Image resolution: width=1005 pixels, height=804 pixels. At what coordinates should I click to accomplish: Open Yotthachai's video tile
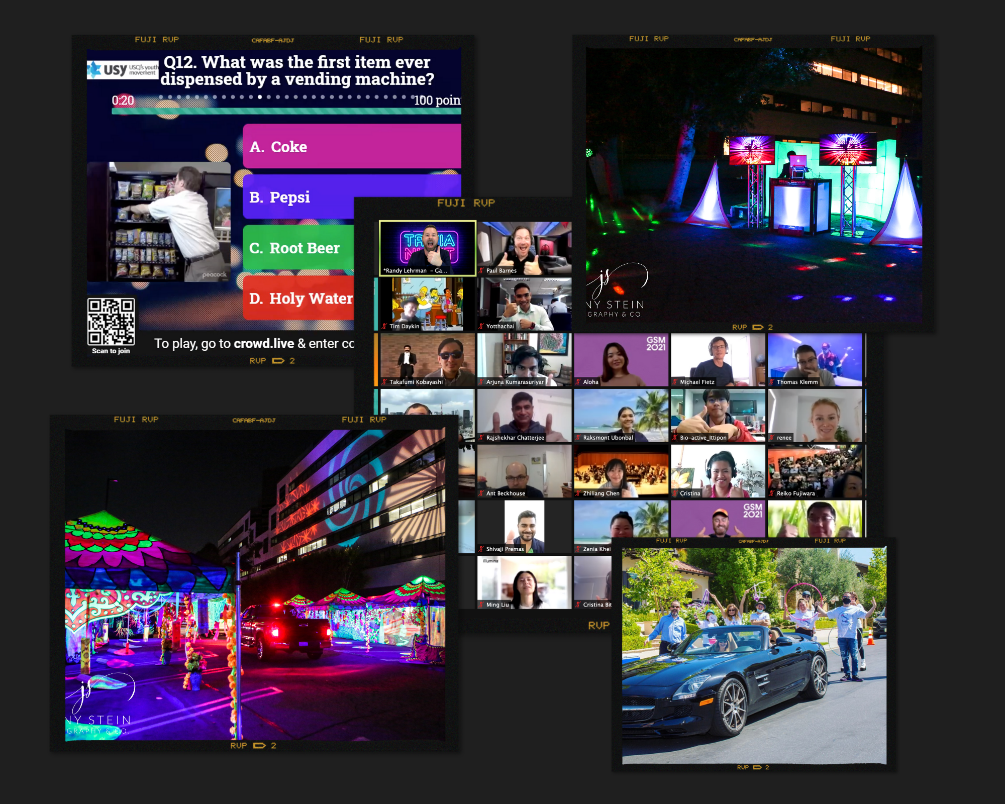[524, 303]
